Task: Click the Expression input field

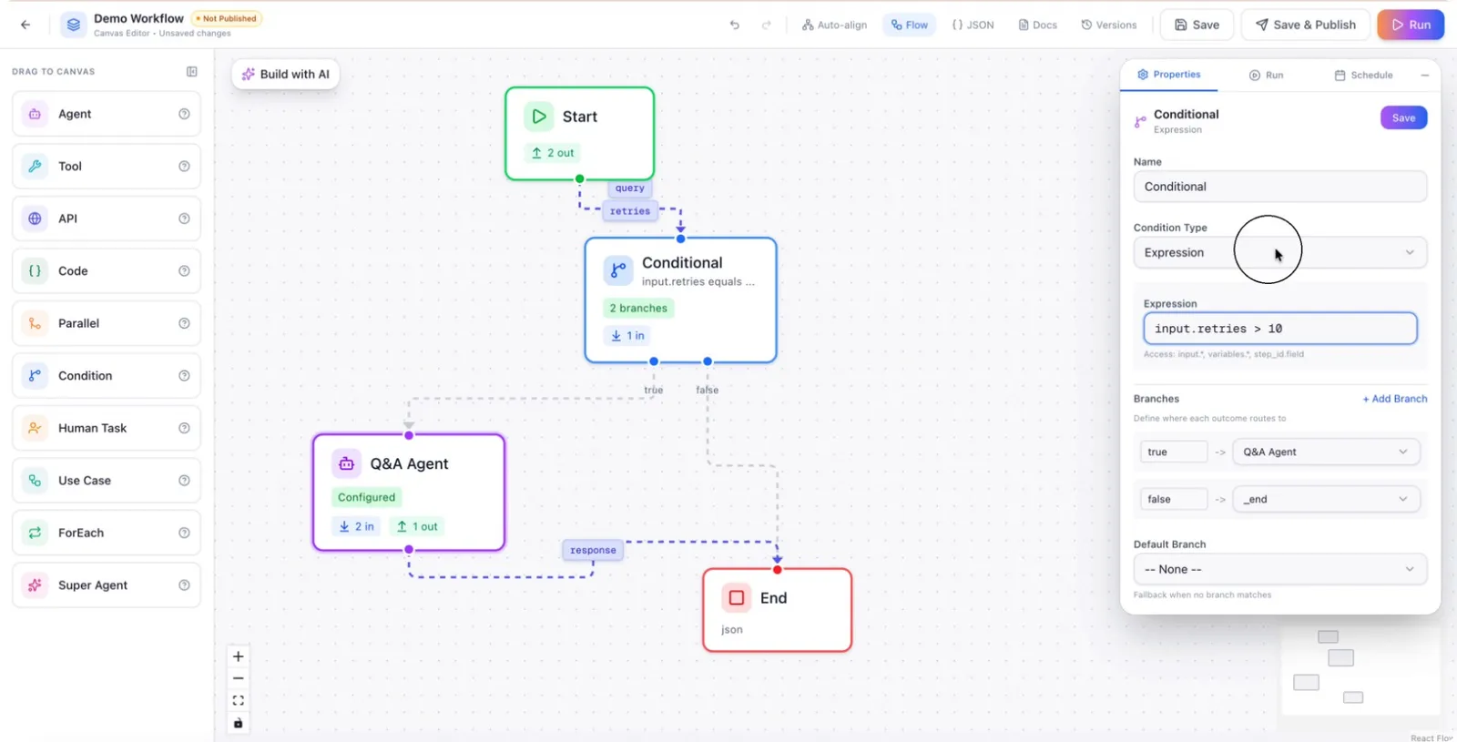Action: click(x=1279, y=329)
